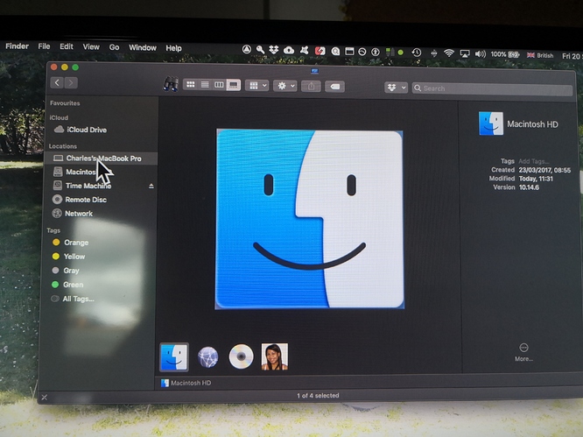This screenshot has height=437, width=583.
Task: Click the triangle-in-circle menu bar icon
Action: pos(246,49)
